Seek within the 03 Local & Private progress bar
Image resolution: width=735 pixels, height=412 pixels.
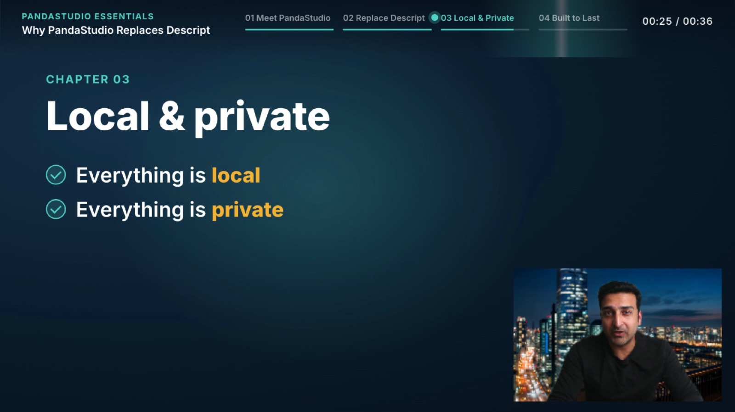point(485,29)
